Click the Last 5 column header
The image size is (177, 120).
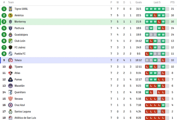click(x=157, y=2)
